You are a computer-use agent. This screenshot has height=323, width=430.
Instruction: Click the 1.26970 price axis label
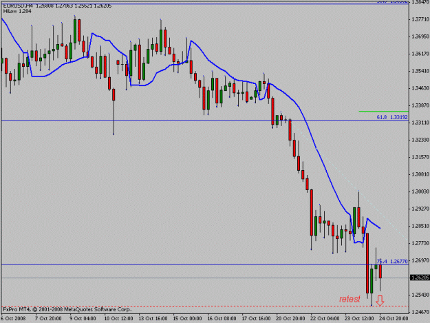coord(420,261)
